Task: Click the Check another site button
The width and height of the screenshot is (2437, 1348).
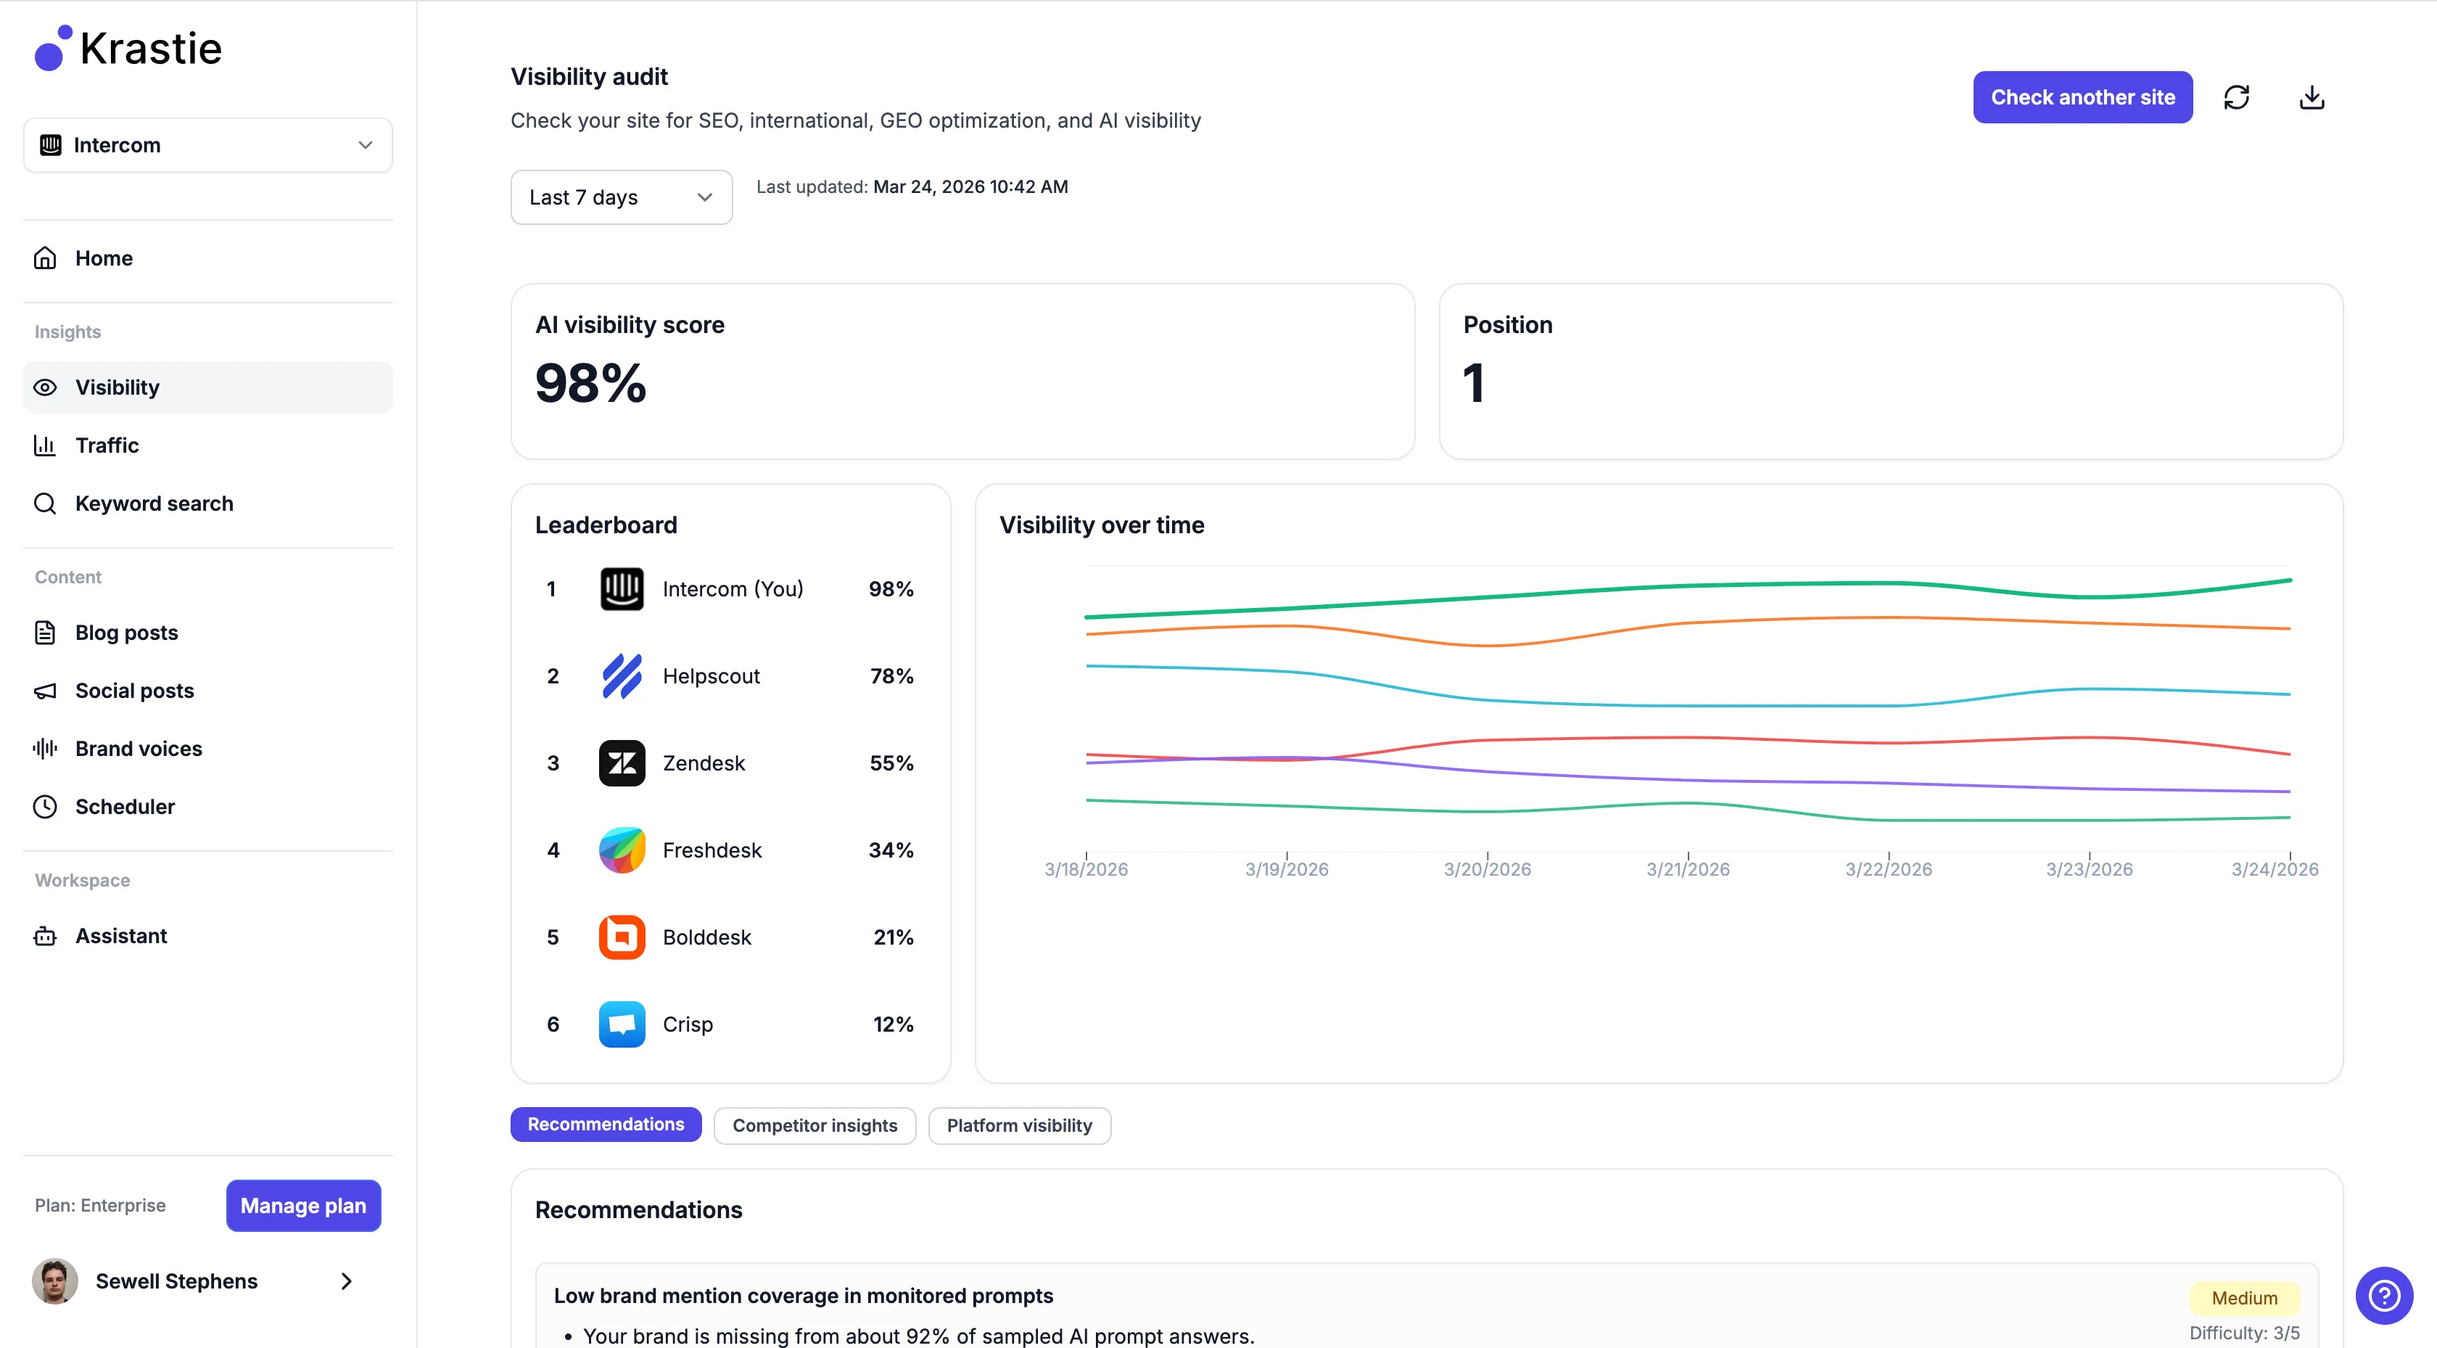Action: pos(2083,97)
